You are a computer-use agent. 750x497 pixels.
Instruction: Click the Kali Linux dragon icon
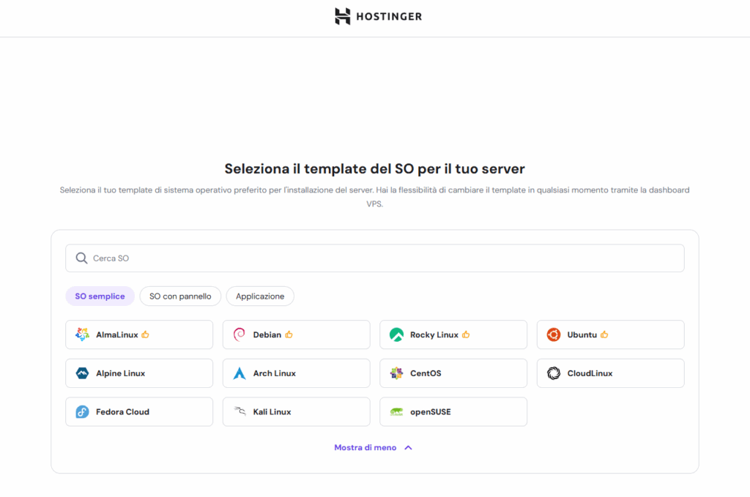pos(240,411)
